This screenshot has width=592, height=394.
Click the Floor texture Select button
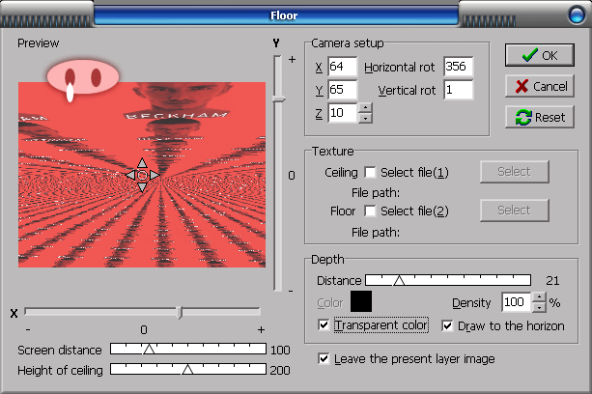click(x=514, y=211)
